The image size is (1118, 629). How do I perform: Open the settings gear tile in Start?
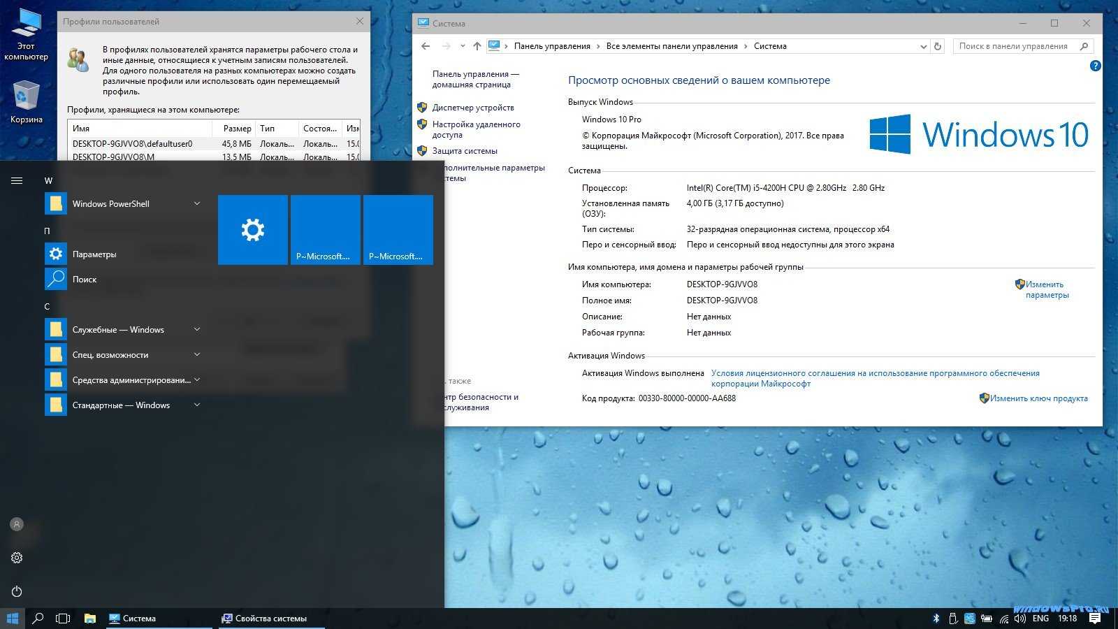tap(253, 230)
